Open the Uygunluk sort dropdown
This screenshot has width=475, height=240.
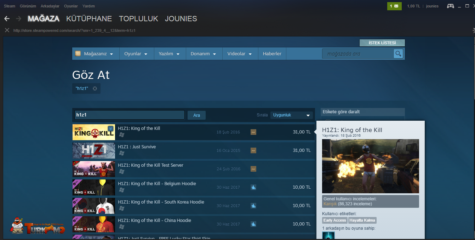click(292, 115)
